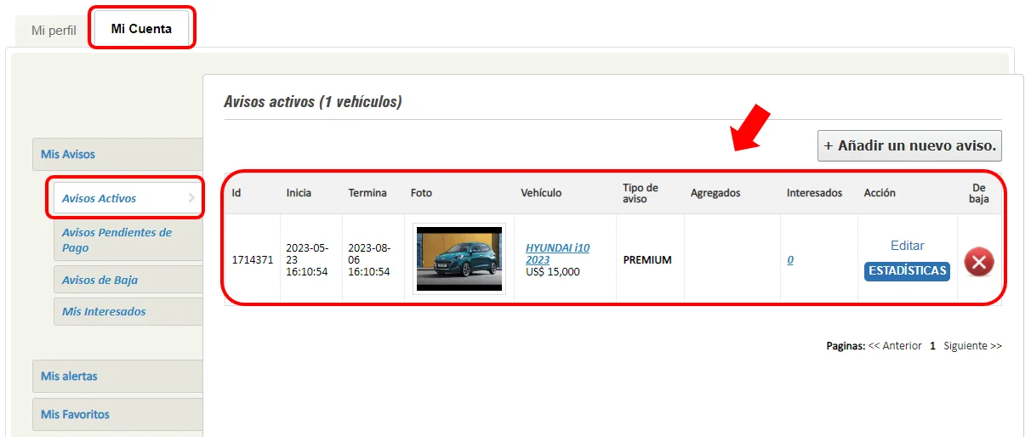
Task: Click the Editar link in Acción column
Action: pos(907,246)
